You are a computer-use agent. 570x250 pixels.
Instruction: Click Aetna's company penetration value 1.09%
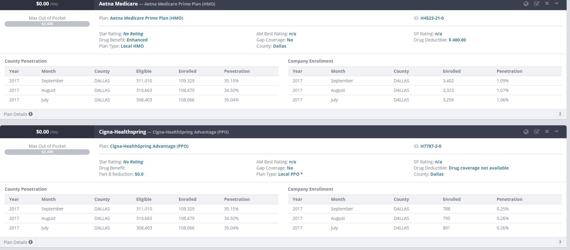point(503,81)
